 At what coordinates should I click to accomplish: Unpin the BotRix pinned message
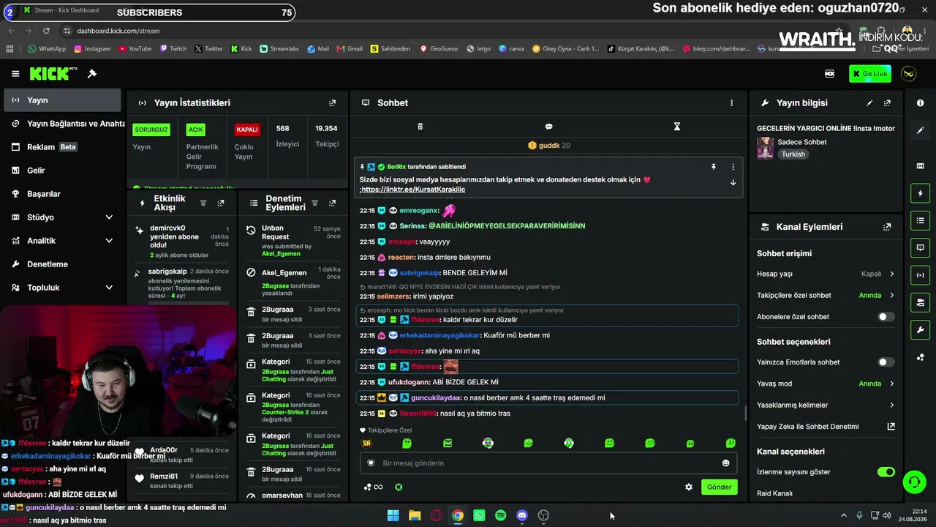tap(714, 167)
